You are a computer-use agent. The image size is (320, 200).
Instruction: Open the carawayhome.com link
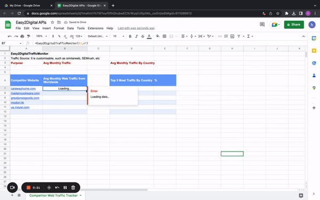pyautogui.click(x=23, y=89)
